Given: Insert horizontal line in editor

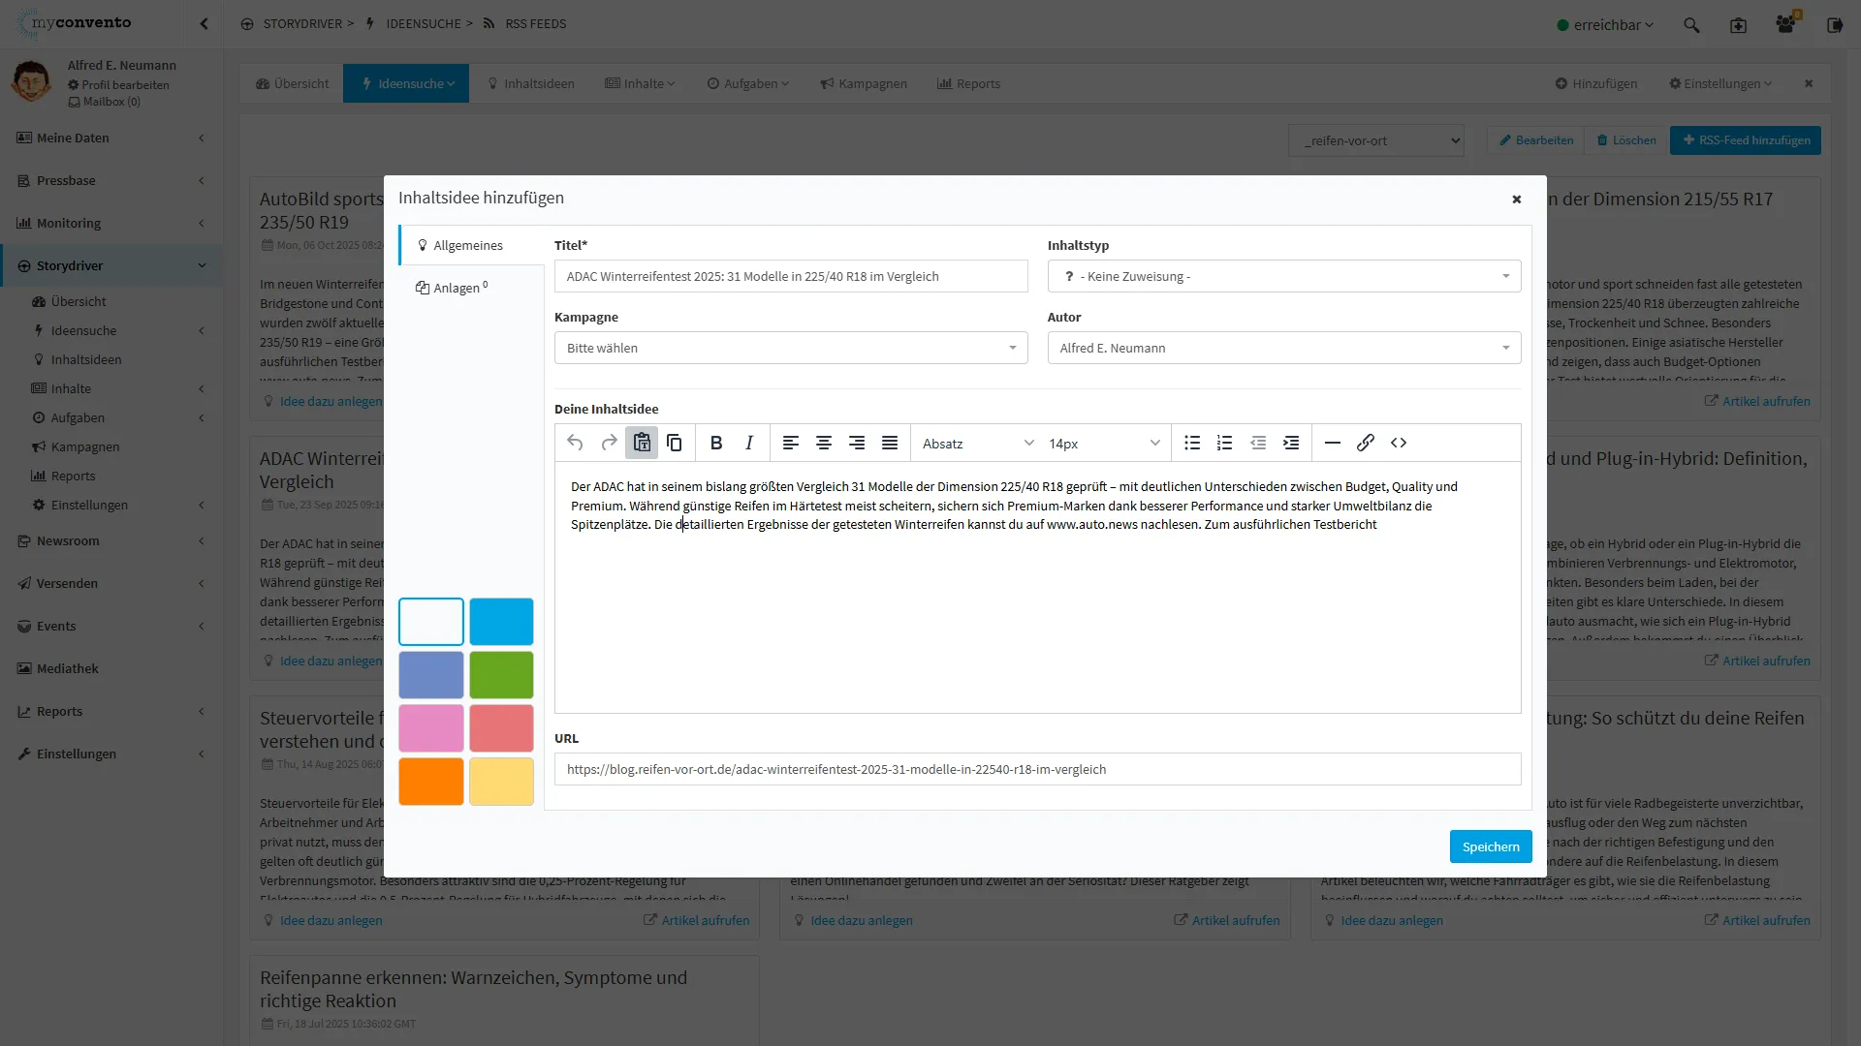Looking at the screenshot, I should tap(1333, 443).
